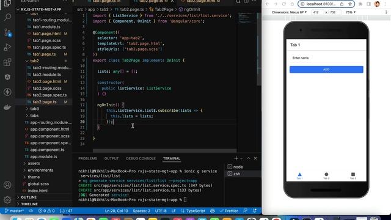Open tab1.page.html in the explorer
Screen dimensions: 391x220
coord(46,34)
